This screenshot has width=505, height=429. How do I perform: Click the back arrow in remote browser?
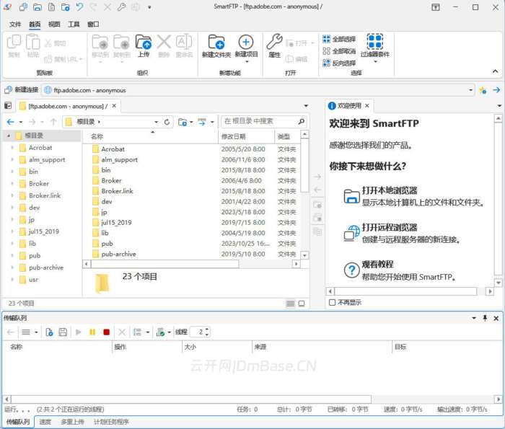pos(11,122)
